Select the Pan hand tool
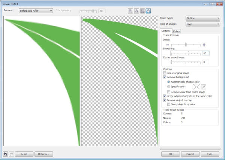Image resolution: width=225 pixels, height=160 pixels. coord(148,11)
